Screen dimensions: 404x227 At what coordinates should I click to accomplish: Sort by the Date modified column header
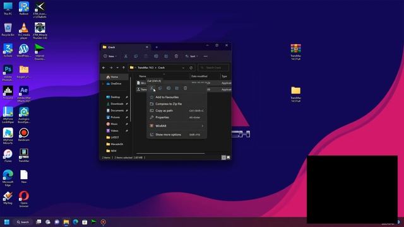click(199, 76)
